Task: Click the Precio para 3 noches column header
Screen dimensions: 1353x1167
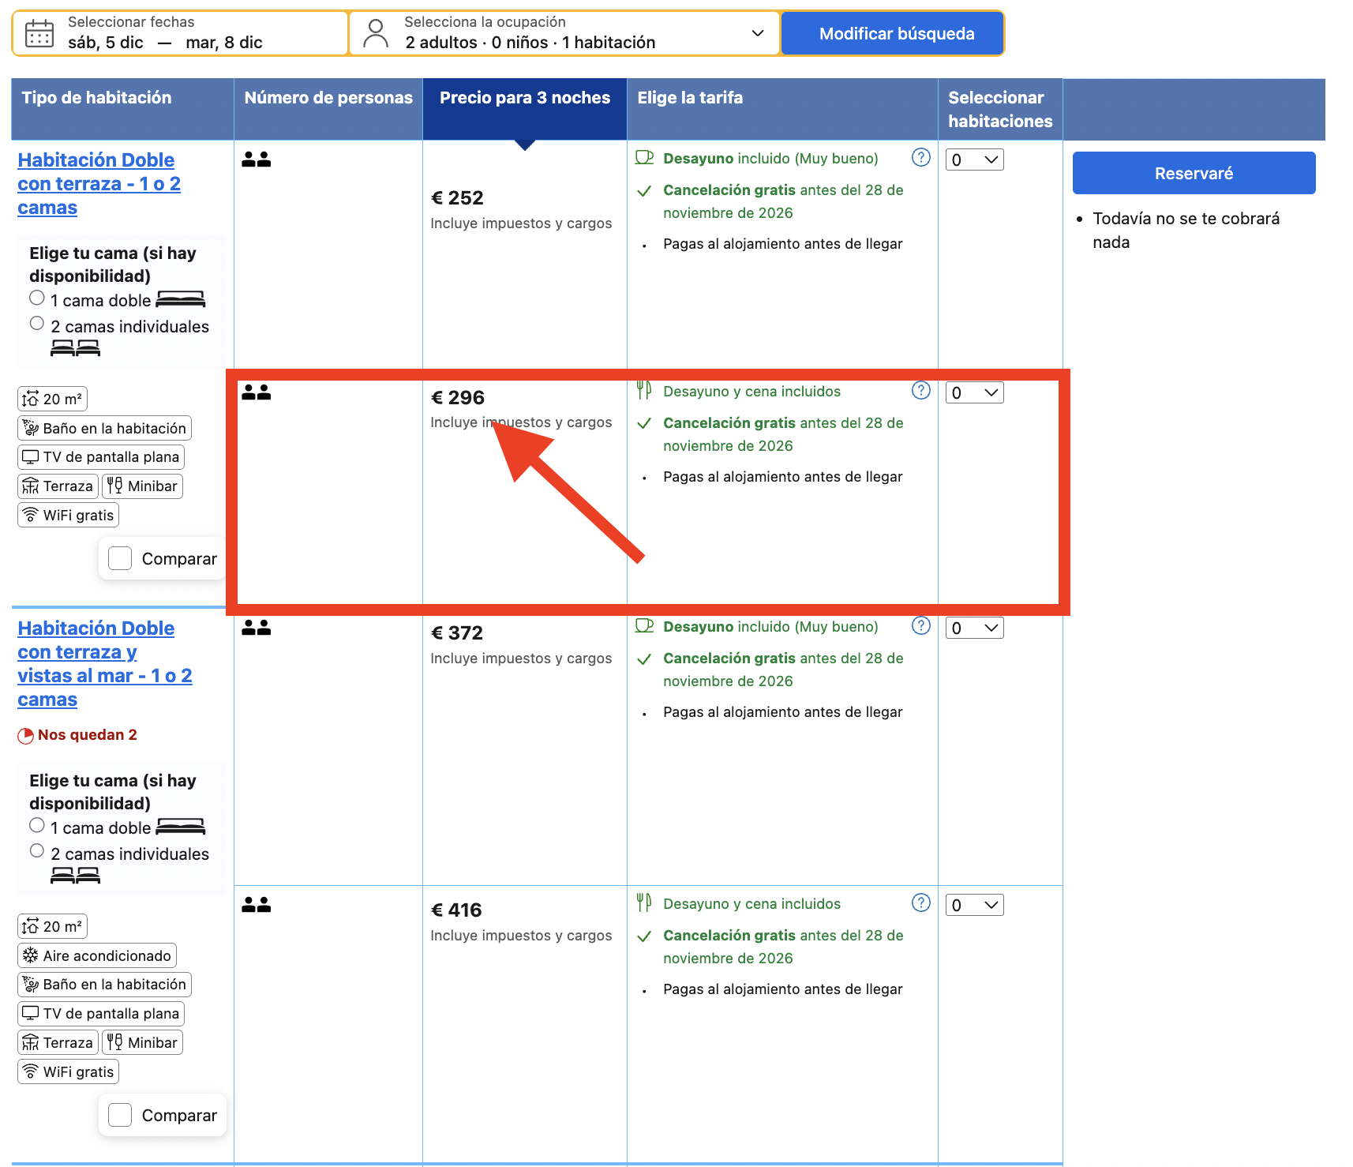Action: point(525,109)
